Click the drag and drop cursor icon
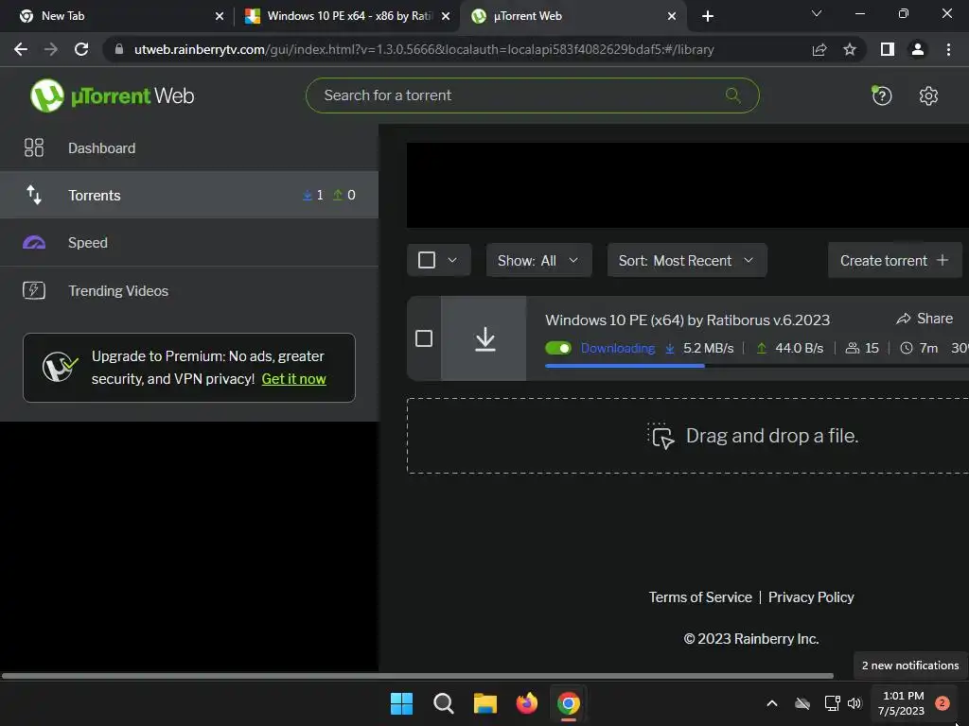The height and width of the screenshot is (726, 969). 661,436
